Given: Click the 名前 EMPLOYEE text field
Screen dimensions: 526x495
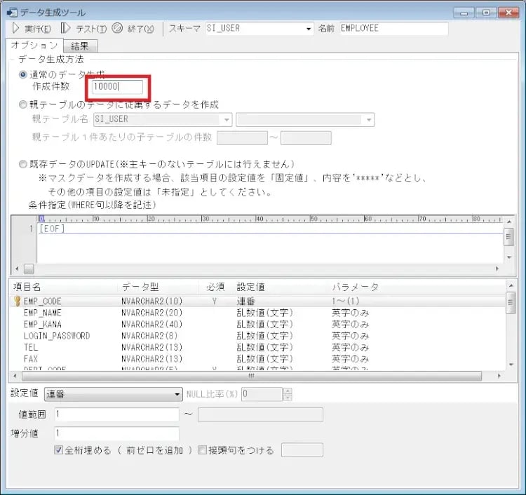Looking at the screenshot, I should click(393, 29).
